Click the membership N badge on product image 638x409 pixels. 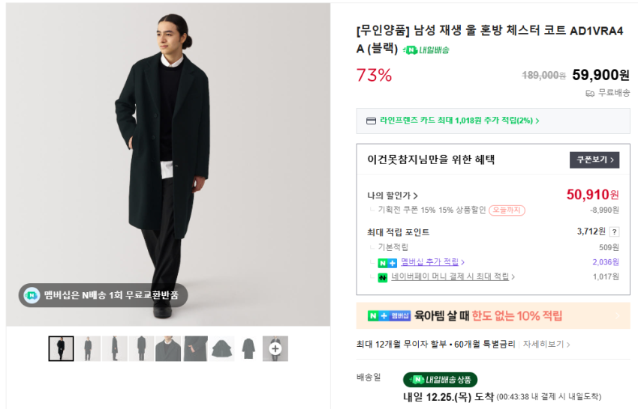click(32, 295)
